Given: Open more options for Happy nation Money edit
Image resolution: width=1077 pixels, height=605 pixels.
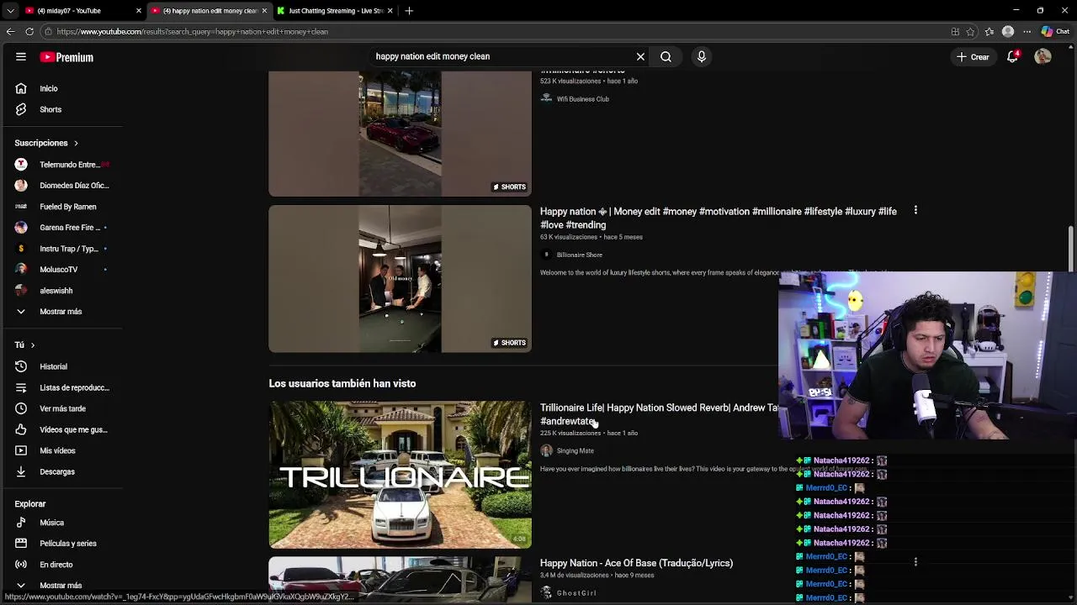Looking at the screenshot, I should tap(915, 211).
